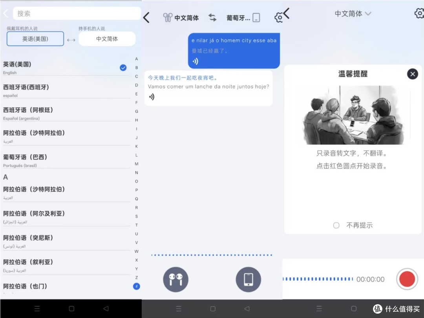Swap languages with the double arrow icon
Viewport: 424px width, 318px height.
71,40
